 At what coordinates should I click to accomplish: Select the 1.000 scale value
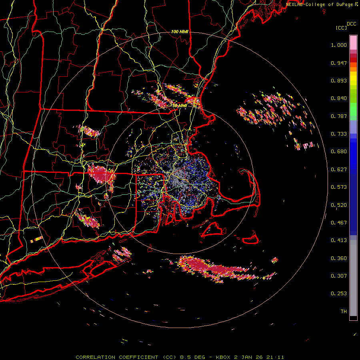(339, 45)
